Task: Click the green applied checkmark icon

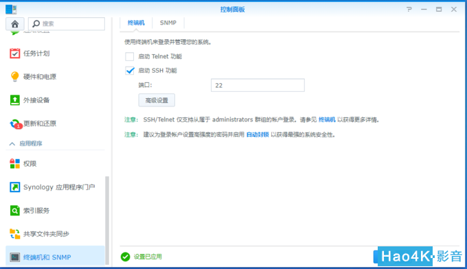Action: pos(126,257)
